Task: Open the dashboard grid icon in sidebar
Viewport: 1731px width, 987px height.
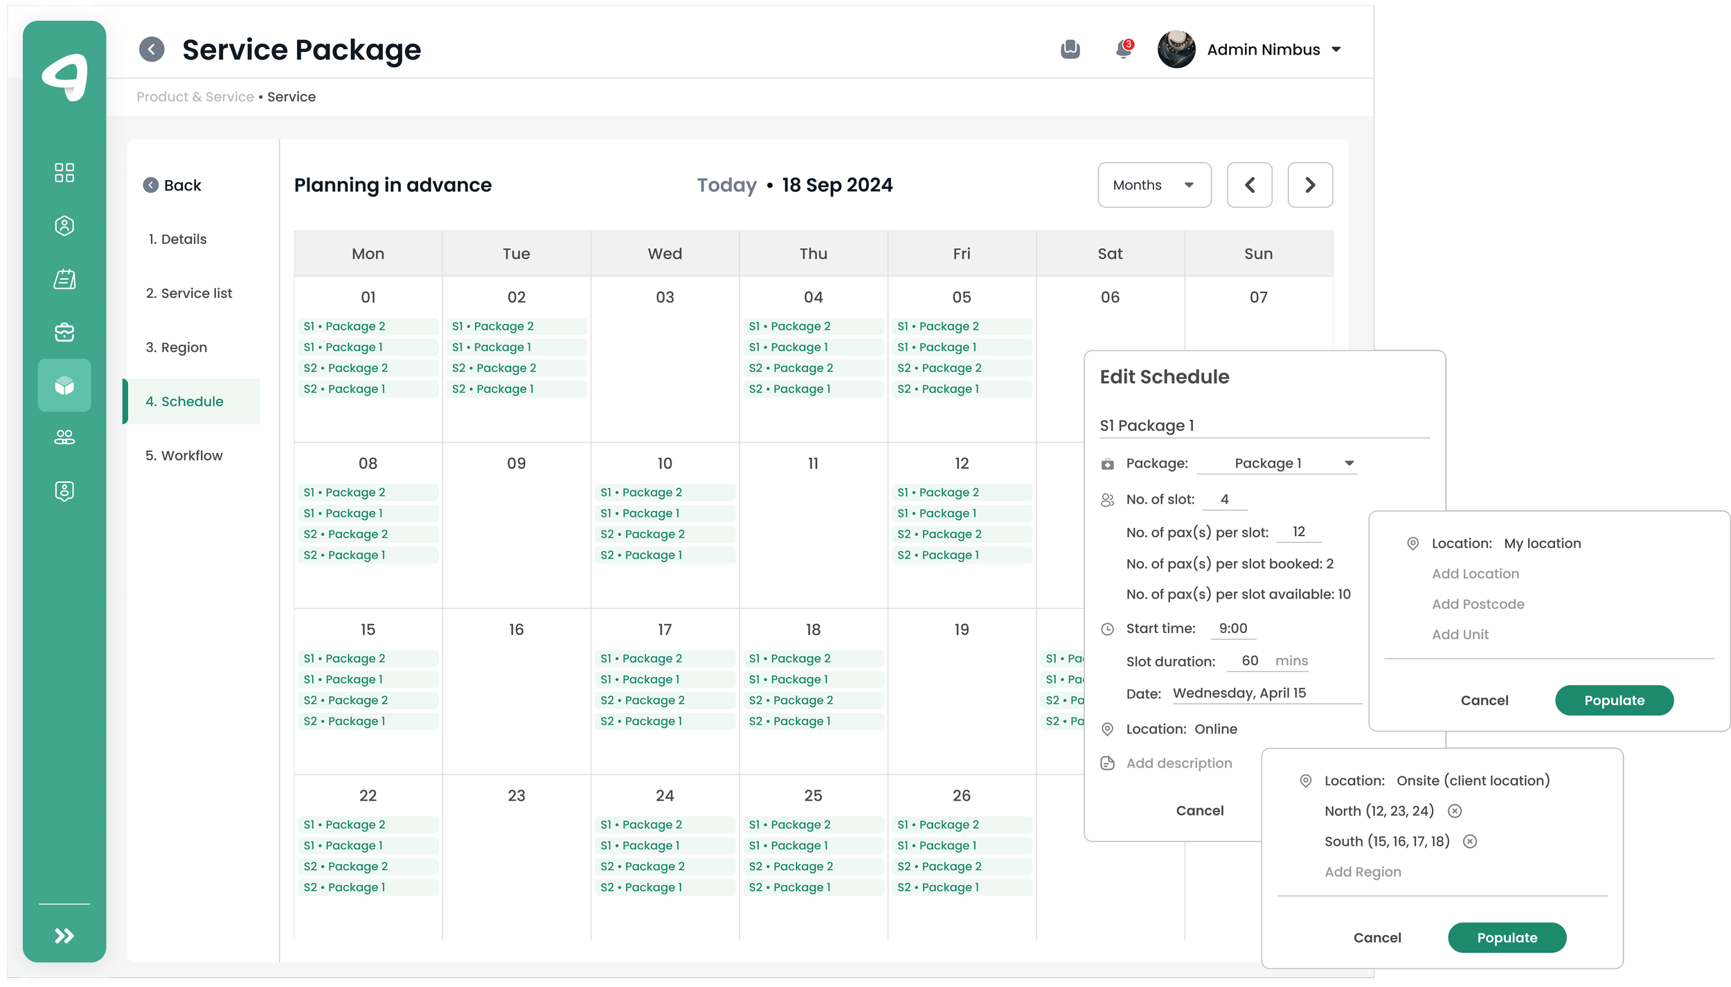Action: tap(64, 172)
